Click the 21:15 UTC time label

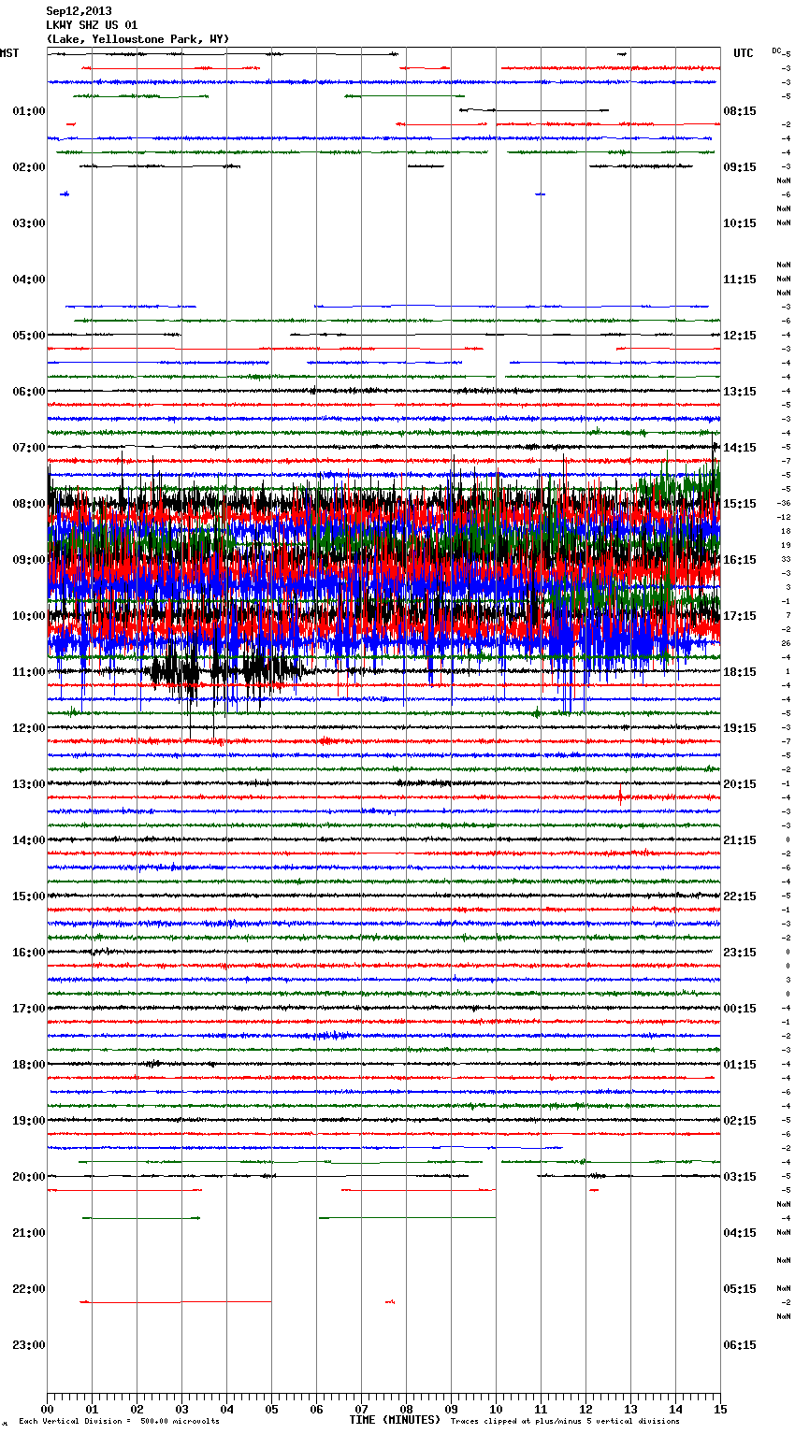740,840
